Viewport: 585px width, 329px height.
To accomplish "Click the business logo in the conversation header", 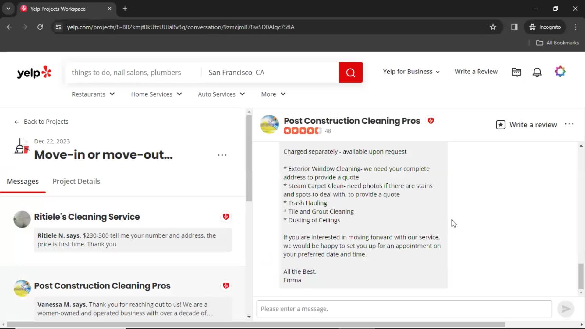I will click(x=269, y=124).
